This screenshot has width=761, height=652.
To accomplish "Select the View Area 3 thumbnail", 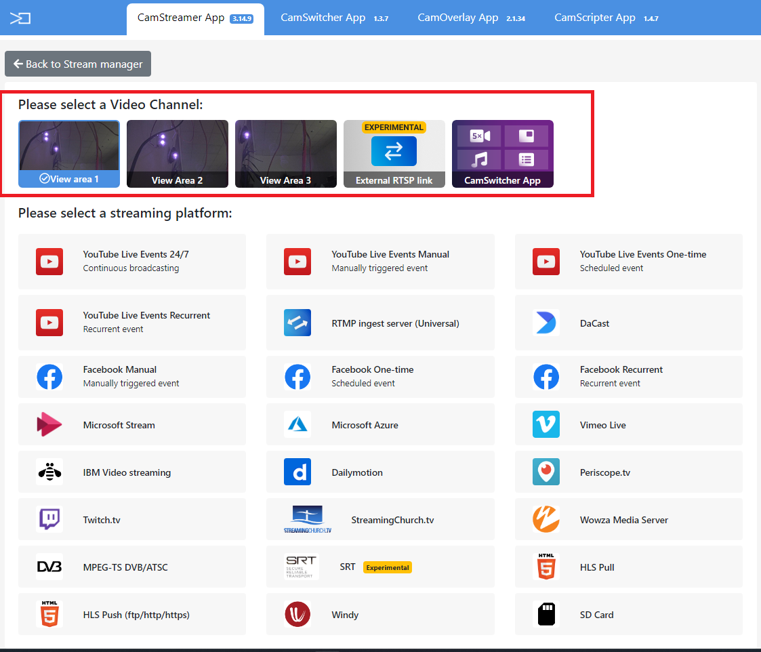I will [x=285, y=153].
